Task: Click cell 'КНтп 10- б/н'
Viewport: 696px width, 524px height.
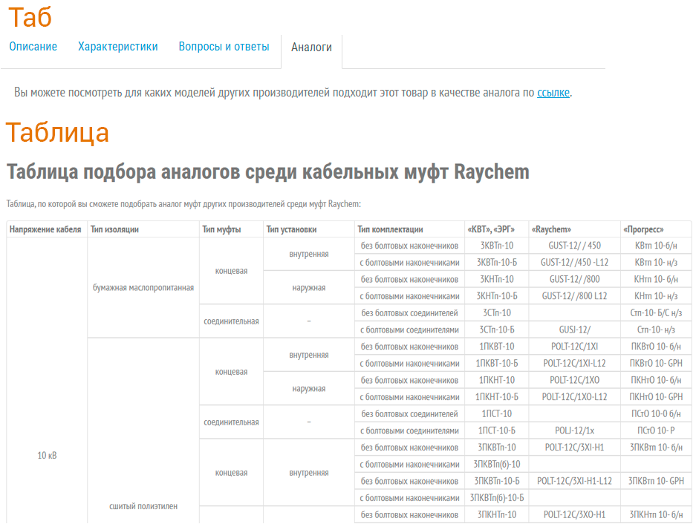Action: pos(656,279)
